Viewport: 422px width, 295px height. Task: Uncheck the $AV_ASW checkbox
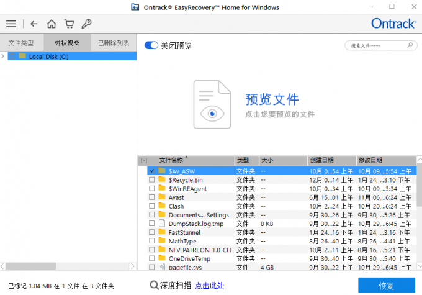pyautogui.click(x=152, y=171)
